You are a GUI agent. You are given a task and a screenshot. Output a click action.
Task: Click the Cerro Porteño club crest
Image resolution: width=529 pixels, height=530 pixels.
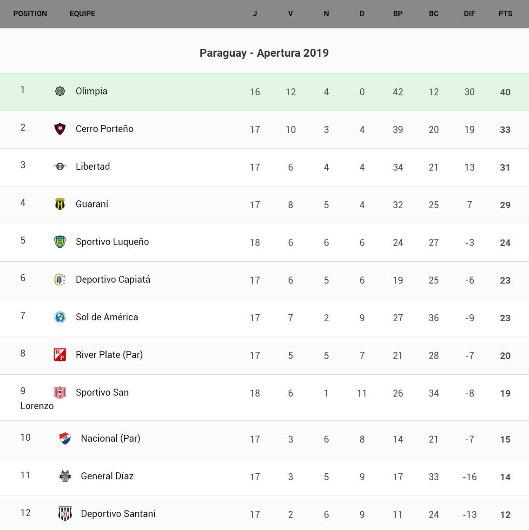[60, 129]
